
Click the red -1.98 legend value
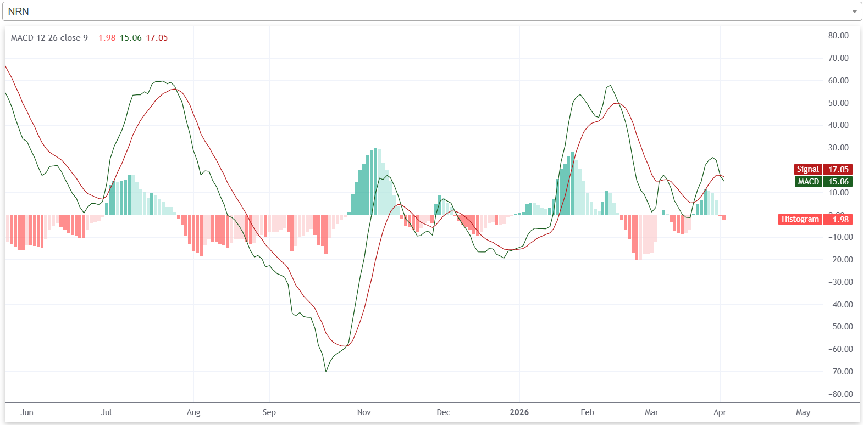(104, 38)
